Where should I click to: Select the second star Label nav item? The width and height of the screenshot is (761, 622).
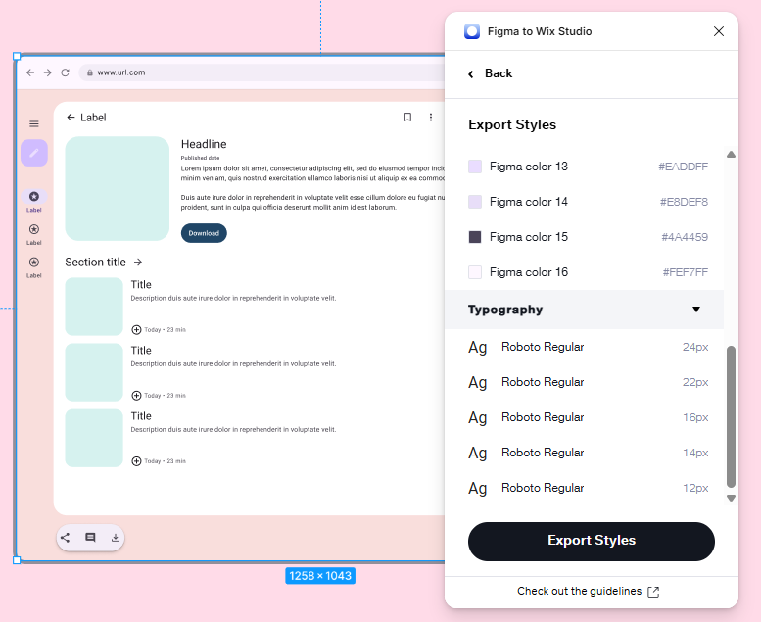pyautogui.click(x=34, y=234)
